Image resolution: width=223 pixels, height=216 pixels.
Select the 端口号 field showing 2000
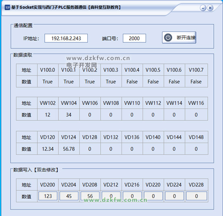tap(134, 38)
